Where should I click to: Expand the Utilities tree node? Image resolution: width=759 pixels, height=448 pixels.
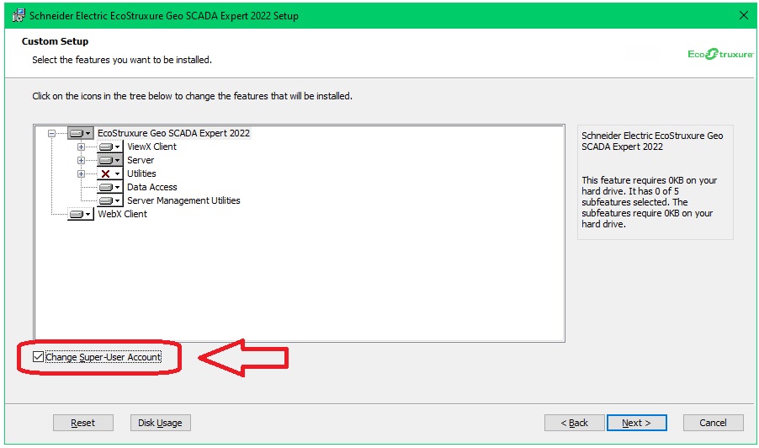[x=82, y=173]
